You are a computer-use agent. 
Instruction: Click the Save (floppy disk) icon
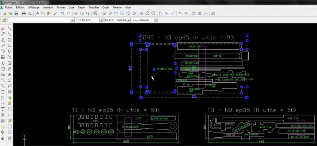(16, 13)
